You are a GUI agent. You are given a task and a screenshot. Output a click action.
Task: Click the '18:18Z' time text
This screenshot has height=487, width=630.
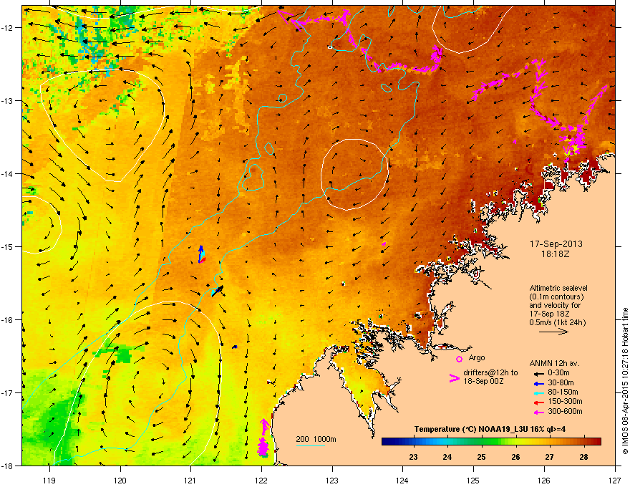coord(556,254)
